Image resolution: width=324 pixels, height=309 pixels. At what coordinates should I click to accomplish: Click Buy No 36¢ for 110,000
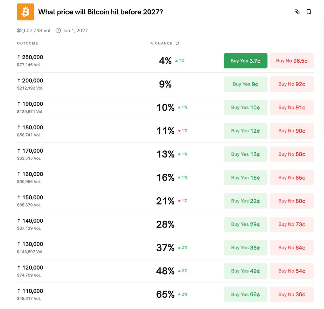292,294
